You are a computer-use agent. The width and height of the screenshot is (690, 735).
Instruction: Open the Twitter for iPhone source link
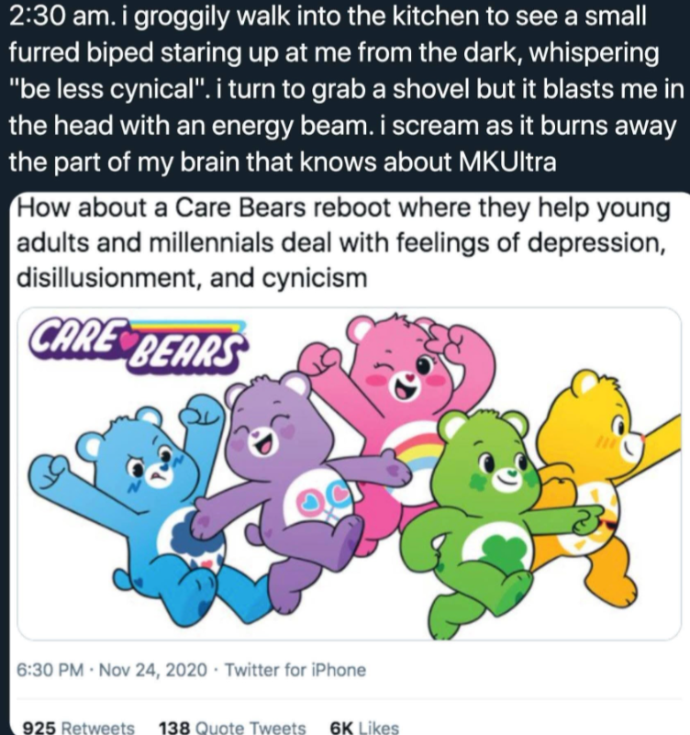click(295, 670)
